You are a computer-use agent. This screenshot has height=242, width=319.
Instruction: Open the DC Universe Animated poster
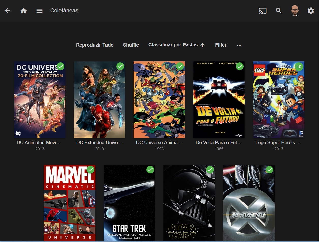tap(159, 100)
